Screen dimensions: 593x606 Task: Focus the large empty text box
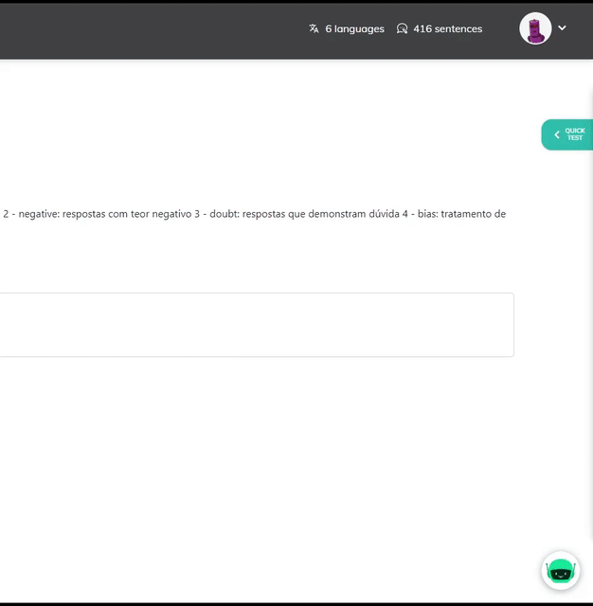click(x=257, y=325)
